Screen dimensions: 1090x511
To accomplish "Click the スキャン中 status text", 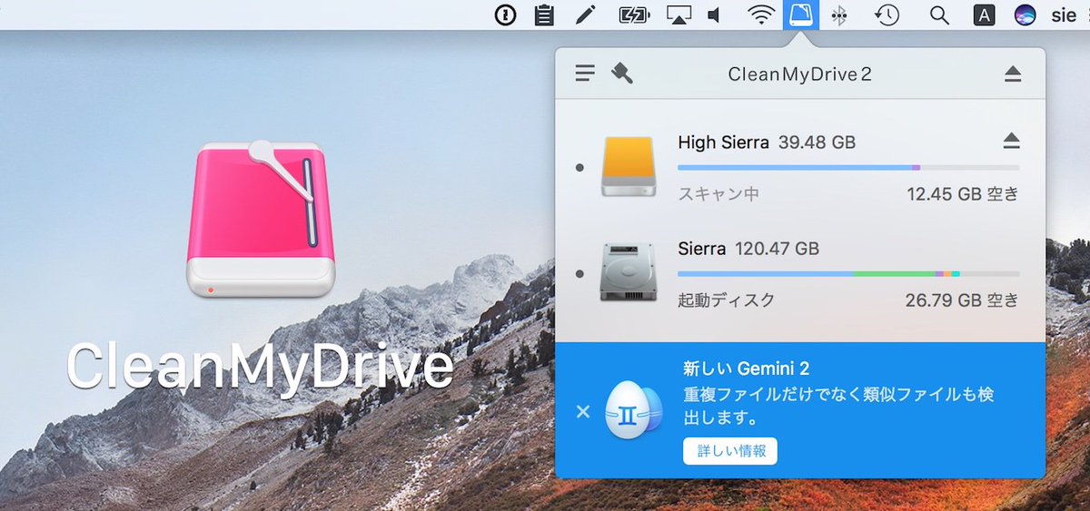I will pos(718,194).
